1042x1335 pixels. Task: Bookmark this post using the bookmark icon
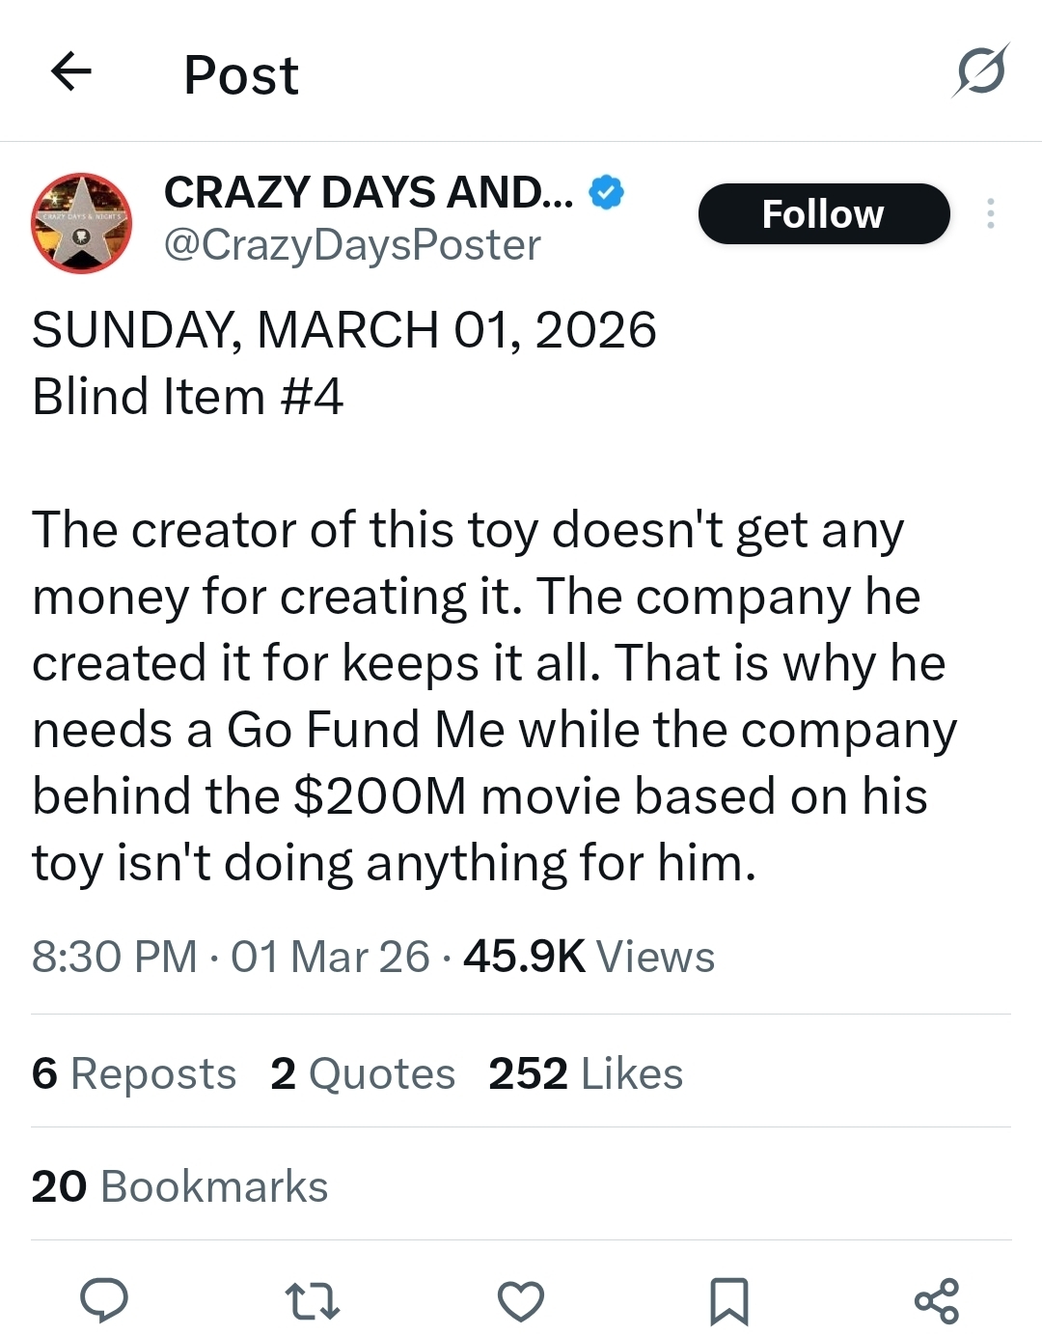(x=728, y=1300)
